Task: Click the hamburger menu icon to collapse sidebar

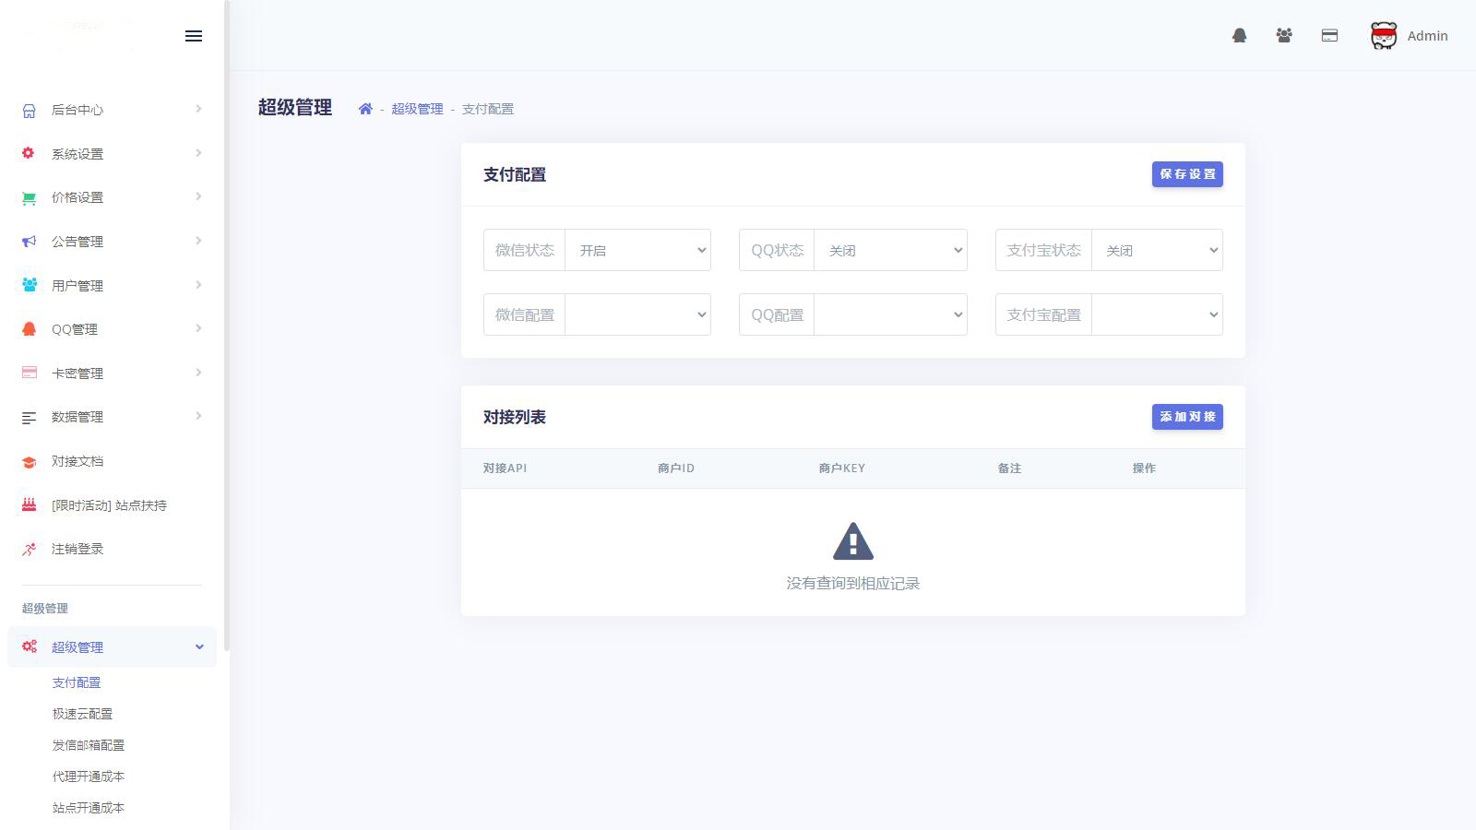Action: pos(194,36)
